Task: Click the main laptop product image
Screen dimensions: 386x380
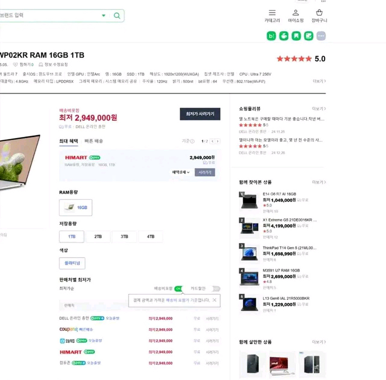Action: click(x=20, y=163)
